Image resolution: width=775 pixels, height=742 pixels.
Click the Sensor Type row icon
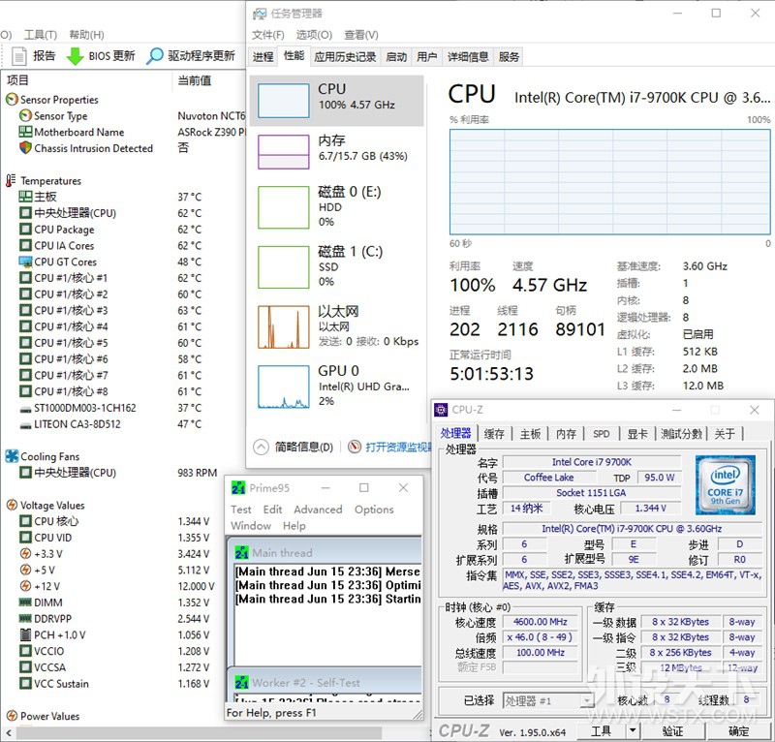25,115
